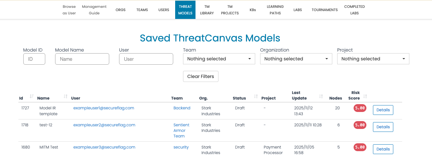This screenshot has height=158, width=432.
Task: Open the Organization filter dropdown
Action: [x=296, y=59]
